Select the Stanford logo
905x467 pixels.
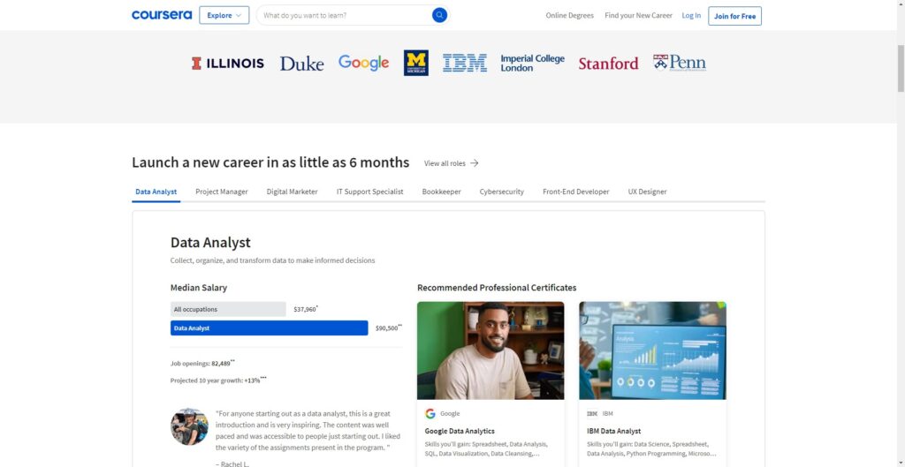608,64
